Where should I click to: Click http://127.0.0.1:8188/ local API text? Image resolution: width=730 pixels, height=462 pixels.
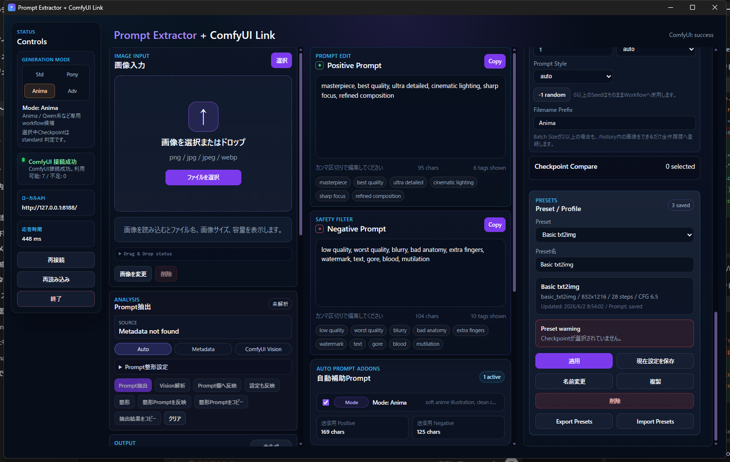[49, 208]
